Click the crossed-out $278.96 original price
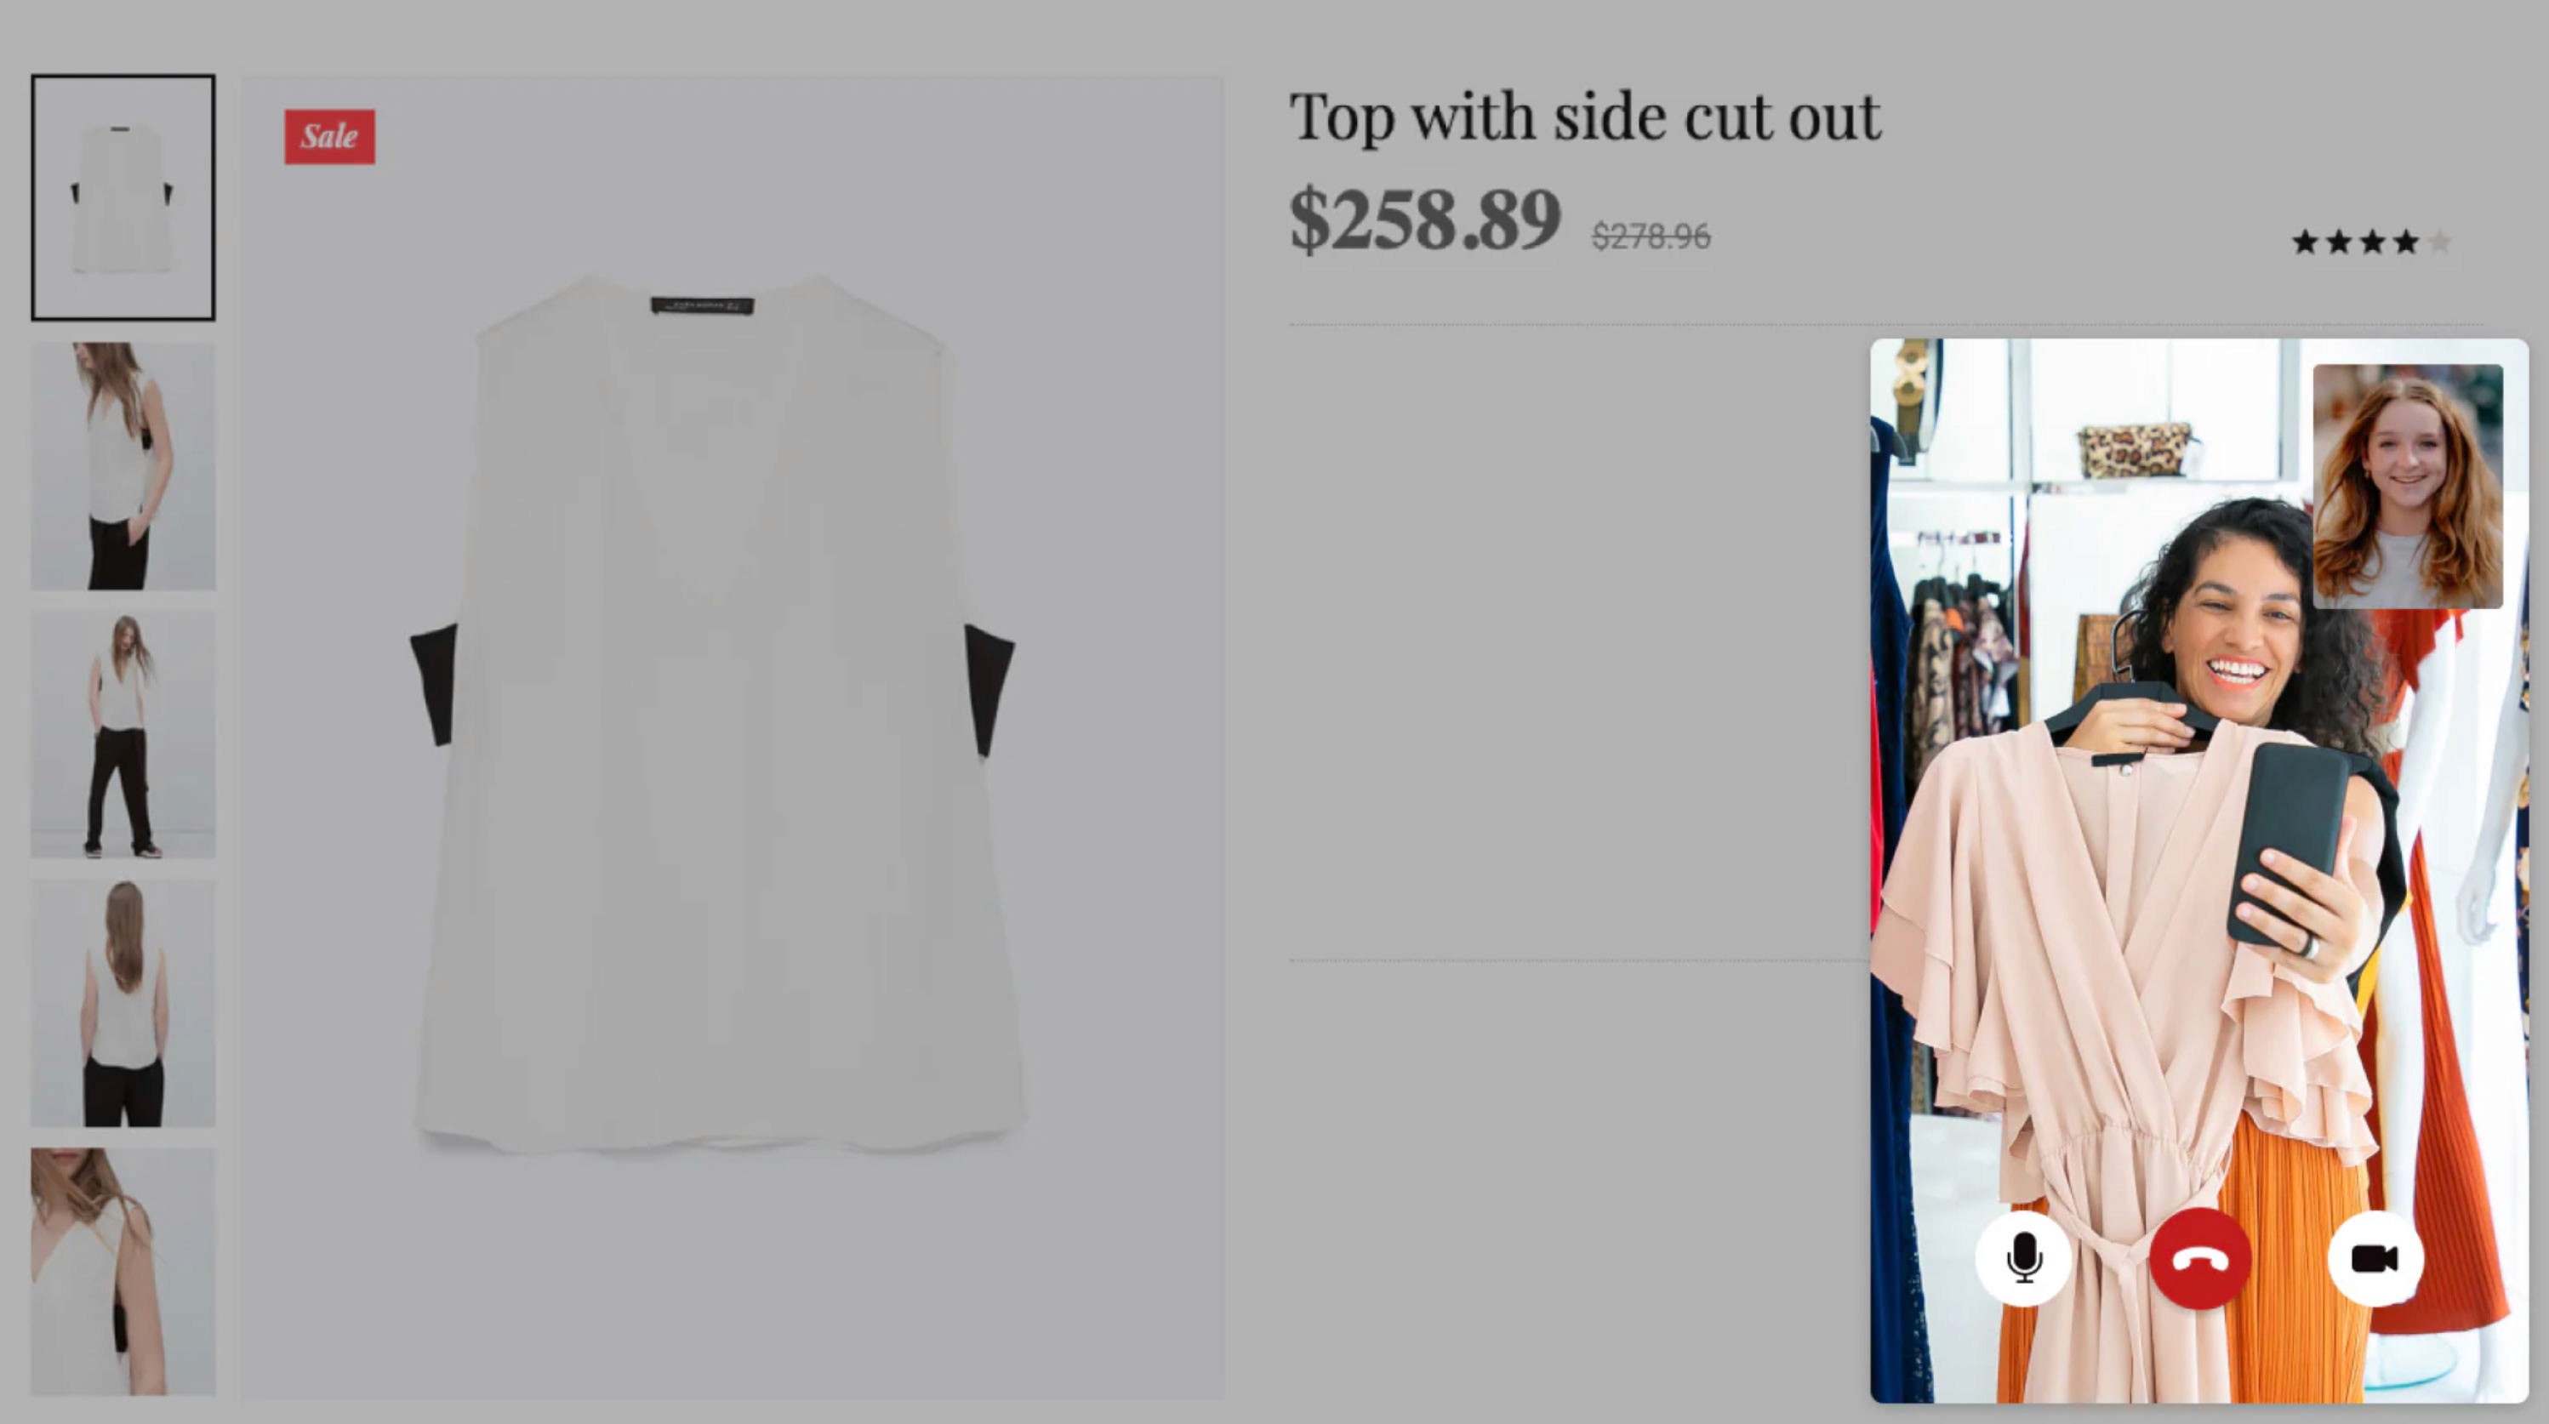This screenshot has width=2549, height=1424. (1651, 236)
